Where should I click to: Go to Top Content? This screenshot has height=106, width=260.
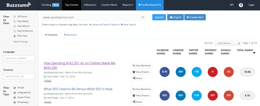pyautogui.click(x=72, y=5)
